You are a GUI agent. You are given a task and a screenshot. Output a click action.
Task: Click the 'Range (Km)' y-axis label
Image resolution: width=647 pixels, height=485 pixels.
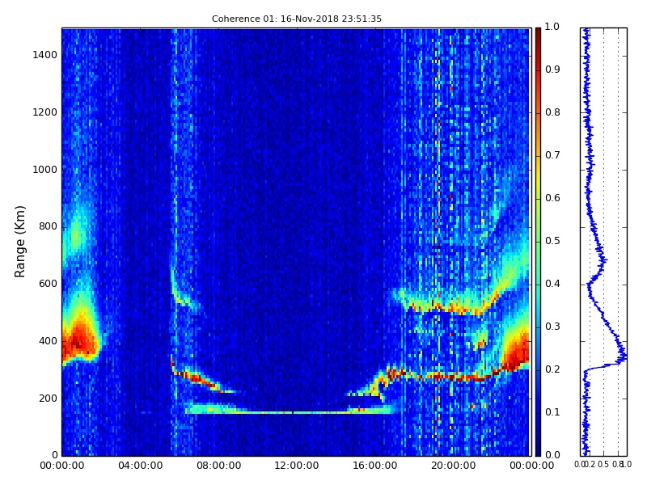pos(19,242)
